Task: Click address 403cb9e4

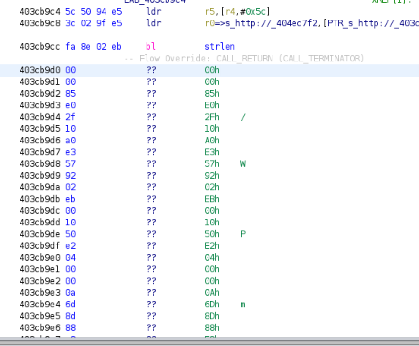Action: (x=40, y=305)
